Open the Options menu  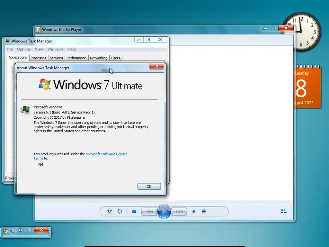(x=24, y=49)
